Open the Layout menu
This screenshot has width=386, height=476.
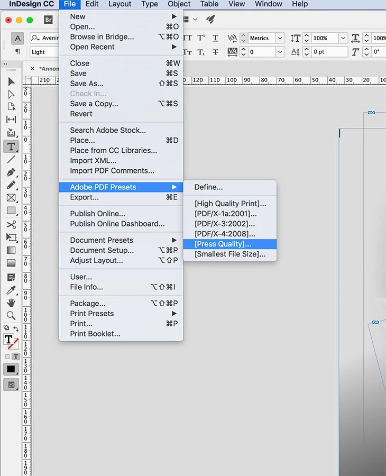(120, 4)
